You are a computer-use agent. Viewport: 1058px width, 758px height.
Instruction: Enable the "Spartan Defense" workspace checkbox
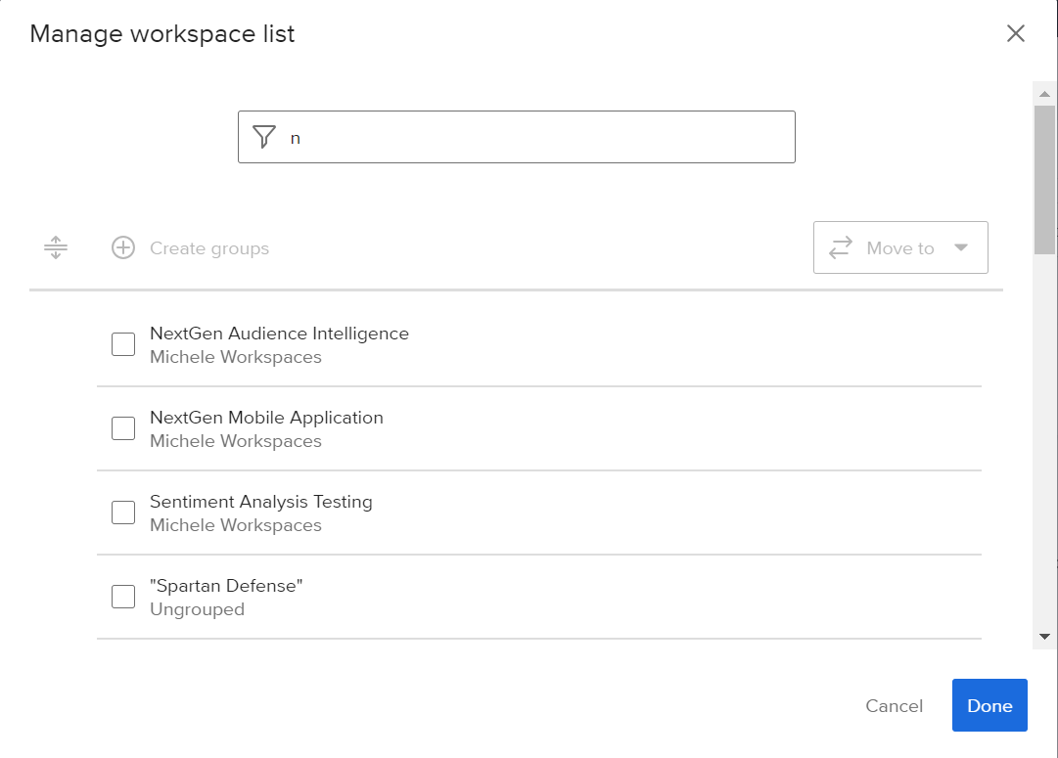click(123, 597)
